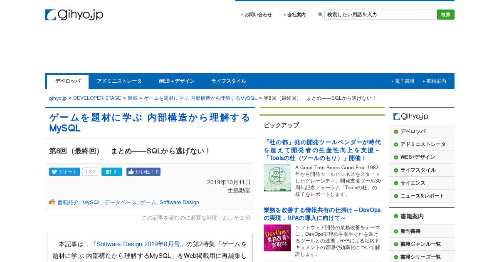Click the date 2019年10月11日

click(x=229, y=183)
